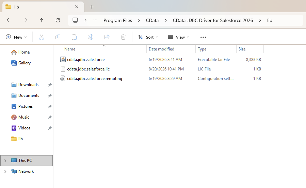Open the See more toolbar options
Image resolution: width=306 pixels, height=188 pixels.
coord(203,37)
